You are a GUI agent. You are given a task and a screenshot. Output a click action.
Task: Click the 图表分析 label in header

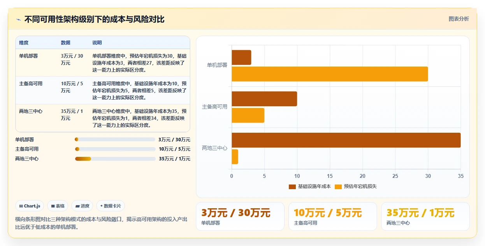459,19
